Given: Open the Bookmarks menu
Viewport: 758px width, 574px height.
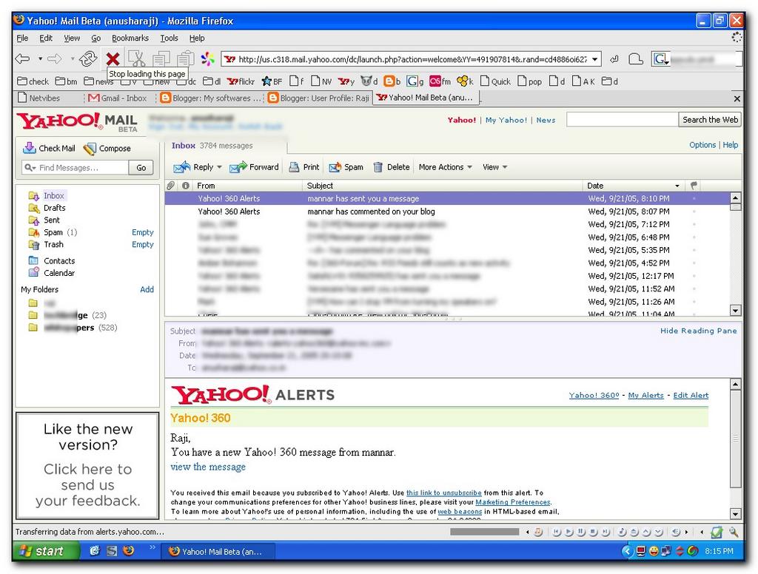Looking at the screenshot, I should click(x=130, y=38).
